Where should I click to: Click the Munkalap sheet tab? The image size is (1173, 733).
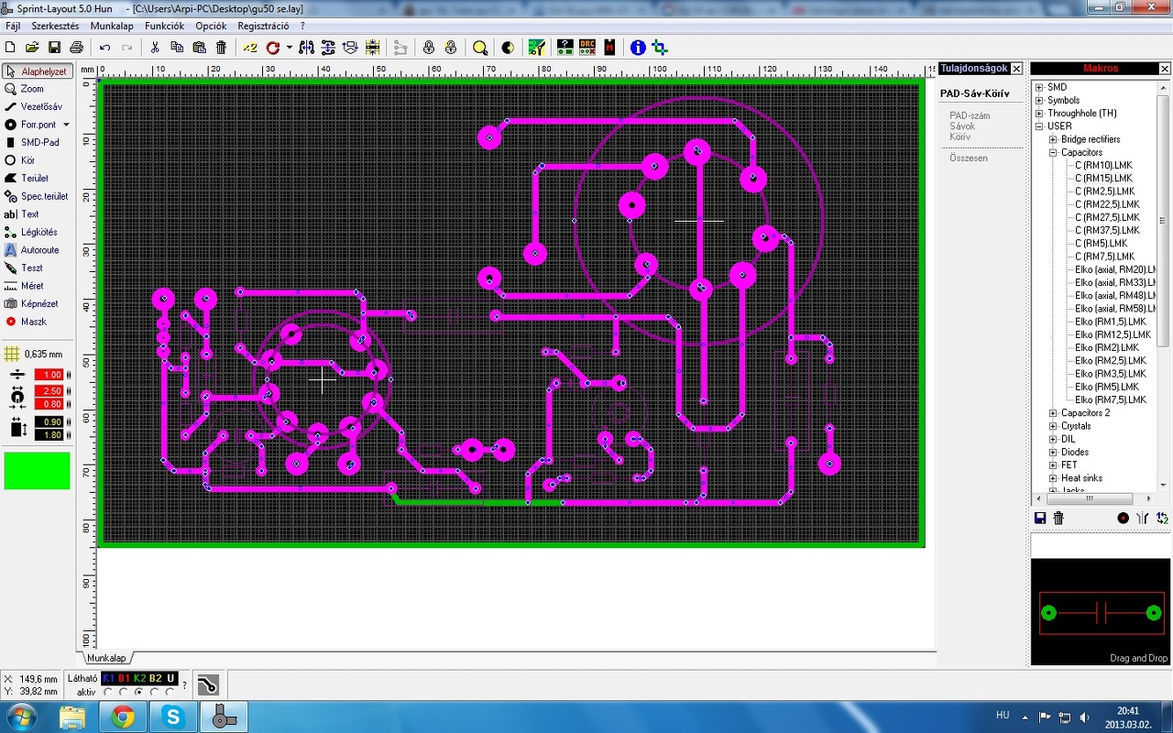pos(106,658)
